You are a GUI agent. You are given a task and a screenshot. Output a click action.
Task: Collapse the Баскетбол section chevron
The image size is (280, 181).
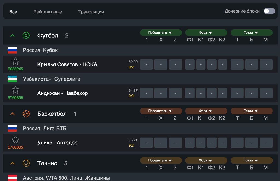click(x=12, y=114)
